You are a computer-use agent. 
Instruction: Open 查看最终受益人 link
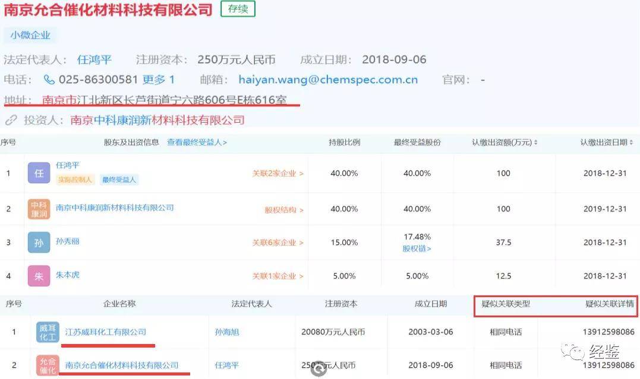coord(197,142)
